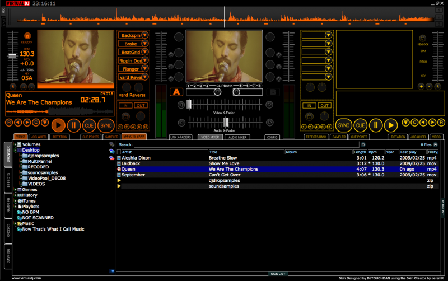Viewport: 448px width, 281px height.
Task: Click left deck R below transport
Action: coord(9,123)
